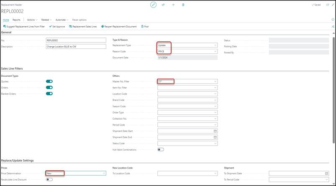Image resolution: width=336 pixels, height=186 pixels.
Task: Collapse Sales Line Filters section
Action: tap(12, 68)
